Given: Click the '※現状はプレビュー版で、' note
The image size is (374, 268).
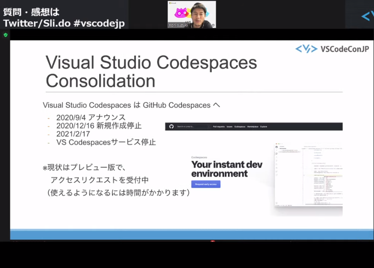Looking at the screenshot, I should coord(84,167).
